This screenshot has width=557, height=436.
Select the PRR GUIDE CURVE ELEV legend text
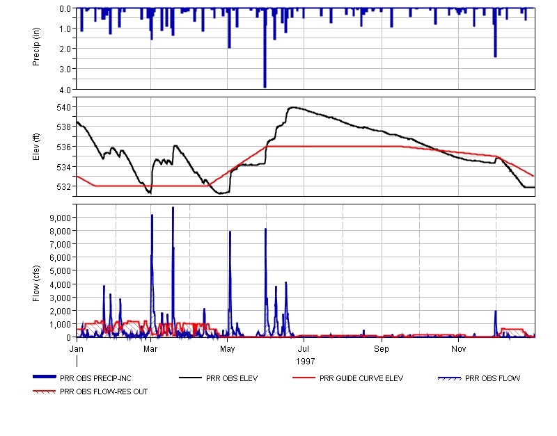pos(361,378)
